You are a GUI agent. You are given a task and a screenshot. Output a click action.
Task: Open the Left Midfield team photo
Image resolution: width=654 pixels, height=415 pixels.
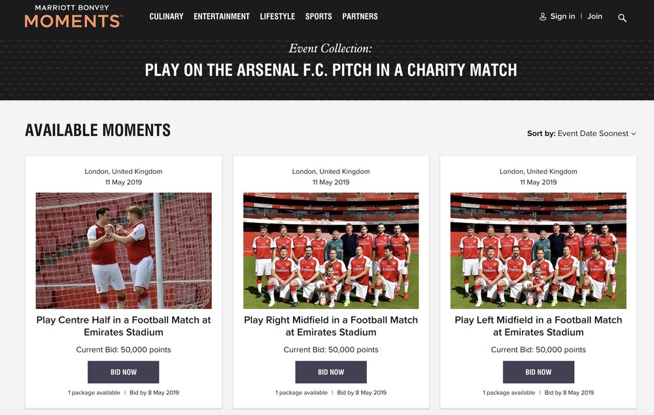[538, 250]
